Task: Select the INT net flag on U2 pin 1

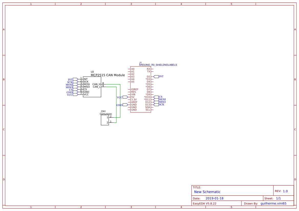Action: click(70, 79)
